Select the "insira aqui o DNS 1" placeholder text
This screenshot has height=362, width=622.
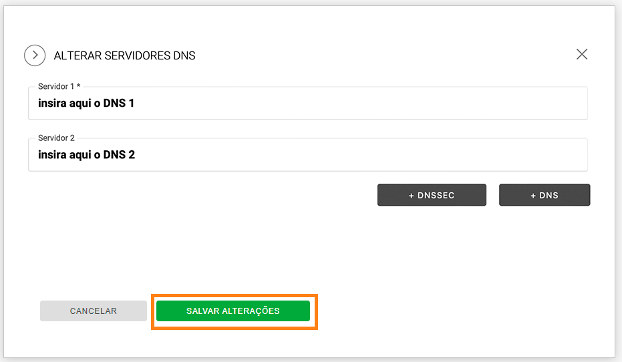[x=86, y=104]
